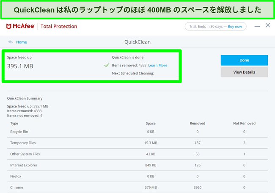Click the 379 MB Chrome space value
The height and width of the screenshot is (193, 275).
[x=151, y=187]
